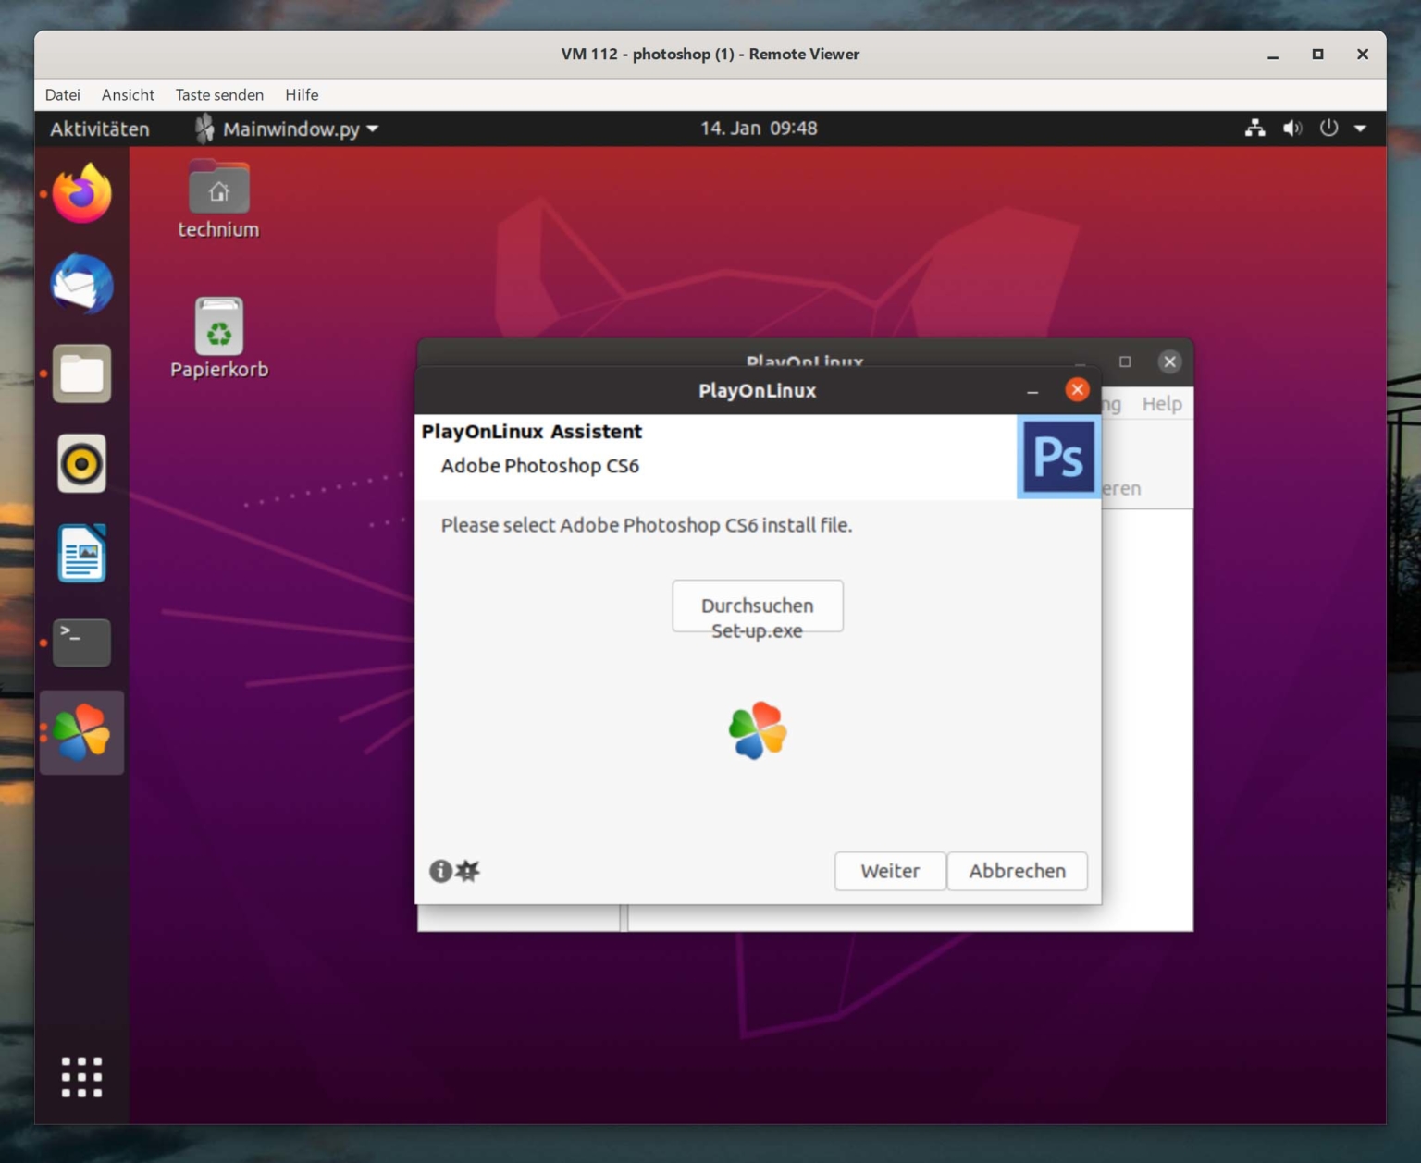
Task: Report a bug via the bug icon
Action: point(467,871)
